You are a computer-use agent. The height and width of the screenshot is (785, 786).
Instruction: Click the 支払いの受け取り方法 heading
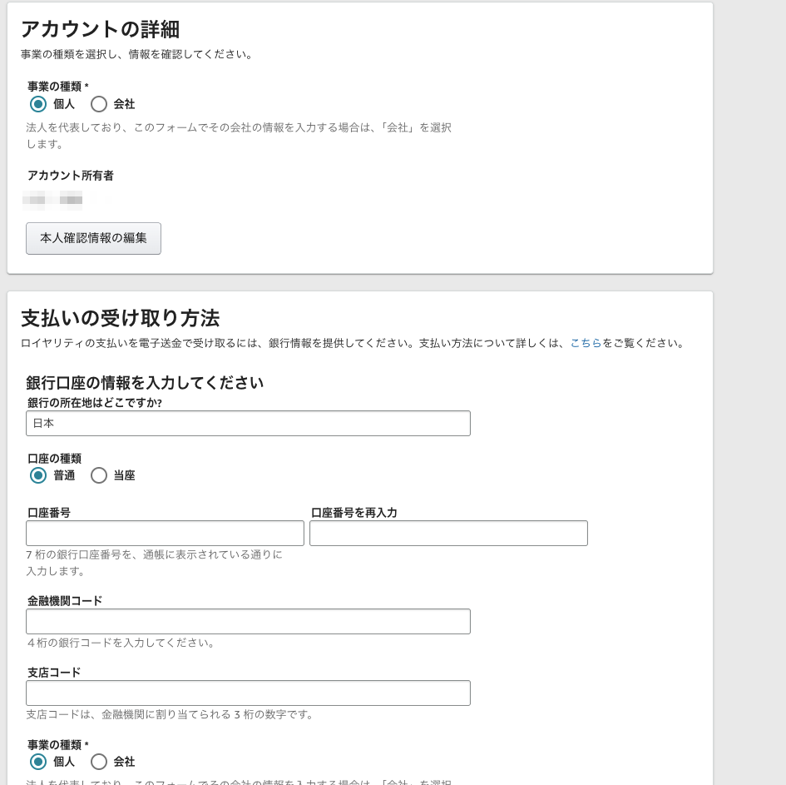tap(120, 318)
